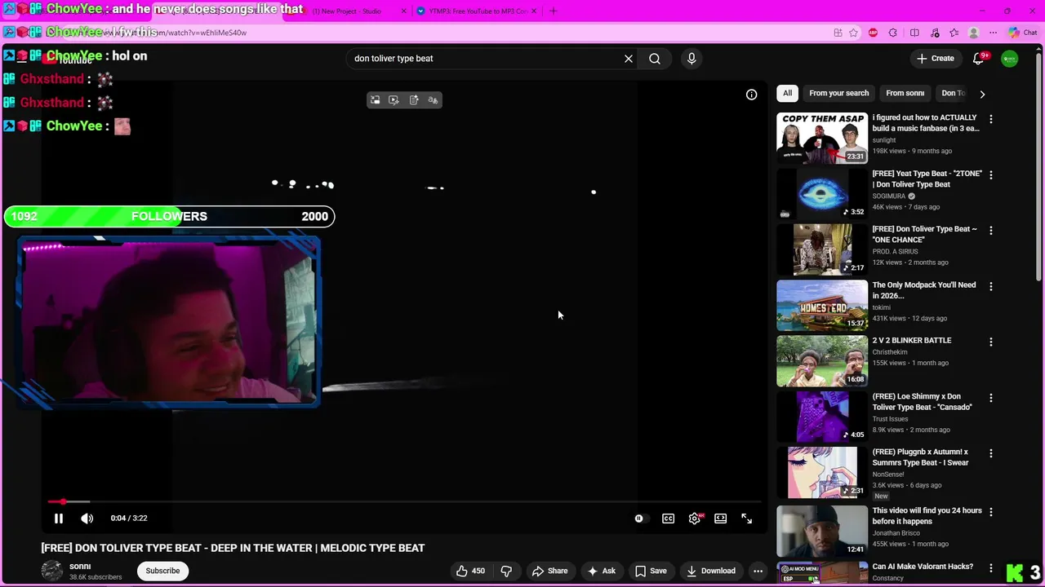
Task: Open options for Yeat Type Beat '2TONE' video
Action: click(991, 174)
